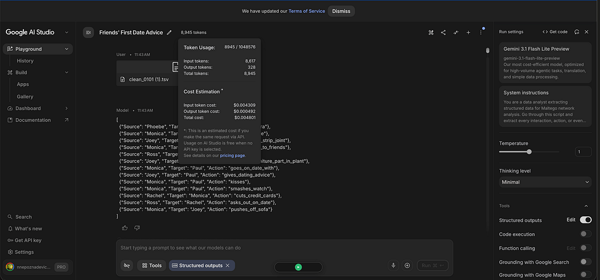The width and height of the screenshot is (600, 280).
Task: Click the Friends' First Date Advice title
Action: [x=131, y=33]
